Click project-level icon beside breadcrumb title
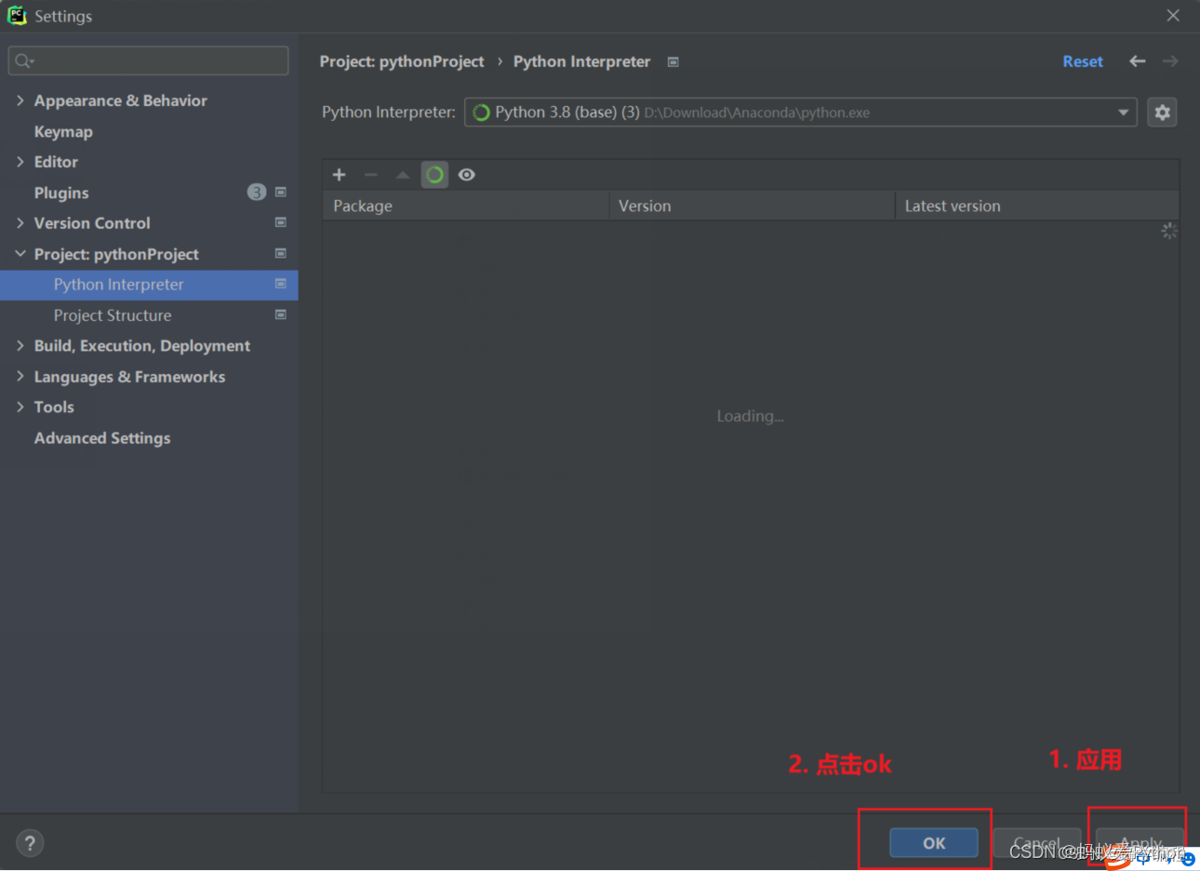1200x871 pixels. click(x=673, y=62)
